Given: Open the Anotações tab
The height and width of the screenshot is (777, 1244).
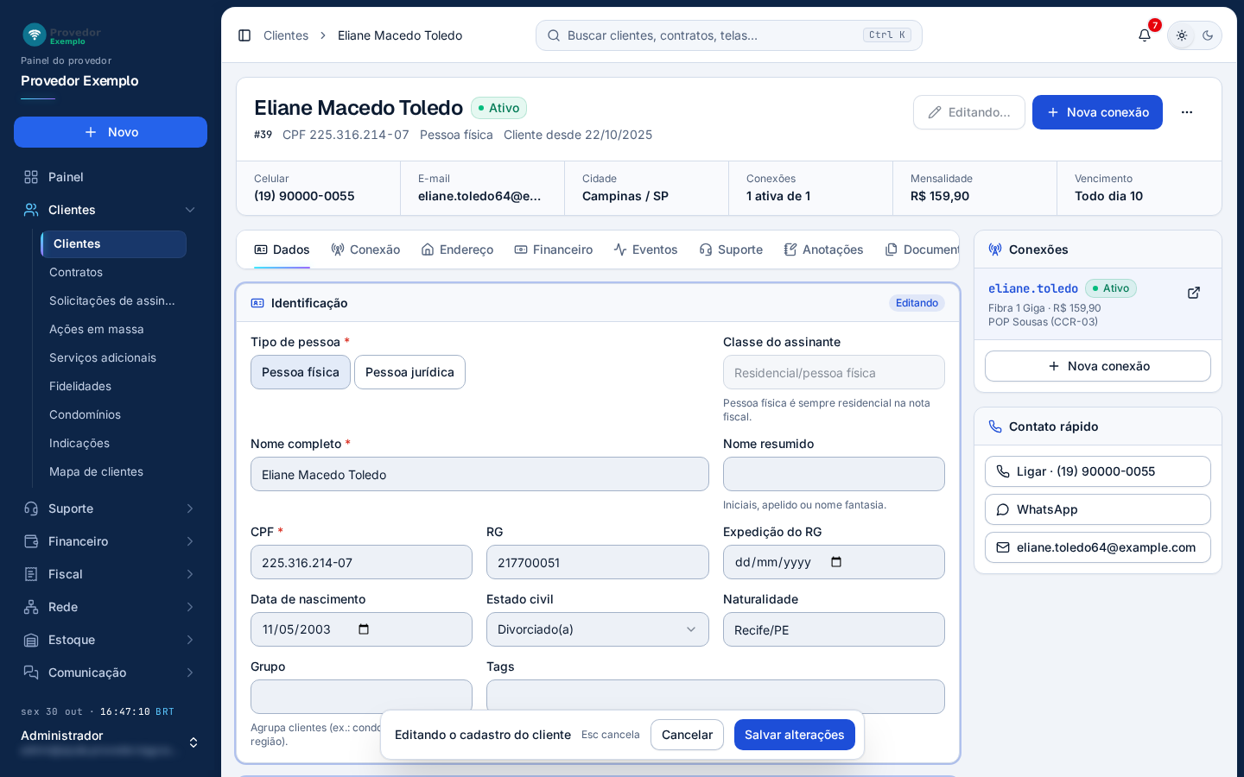Looking at the screenshot, I should point(823,250).
